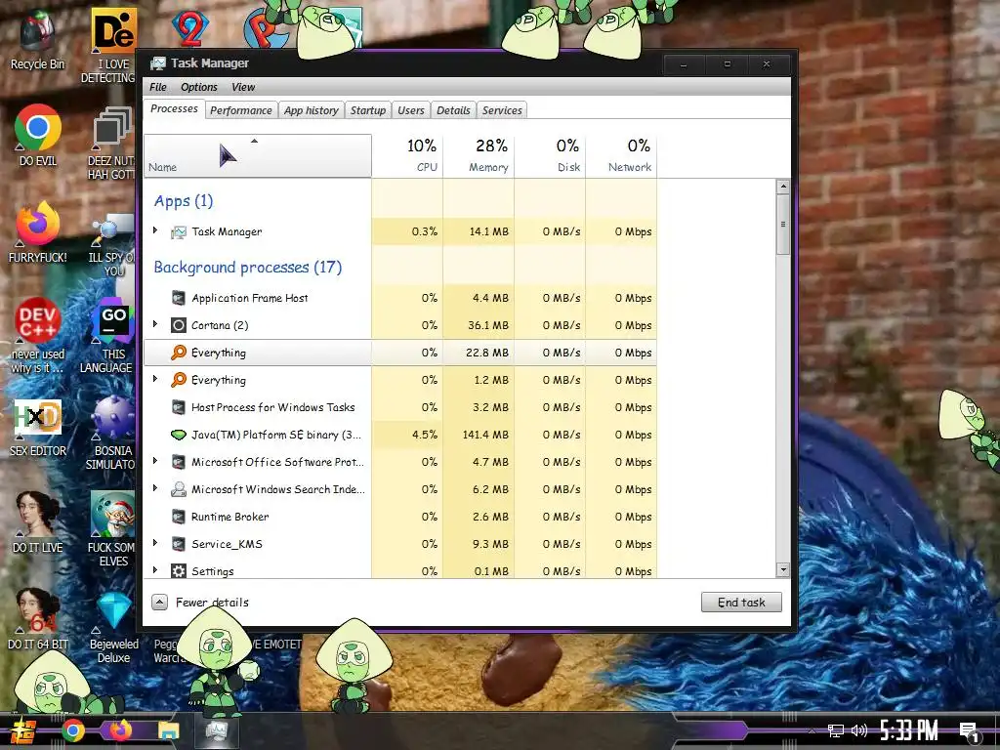Click the Application Frame Host icon
Screen dimensions: 1000x750
click(179, 298)
